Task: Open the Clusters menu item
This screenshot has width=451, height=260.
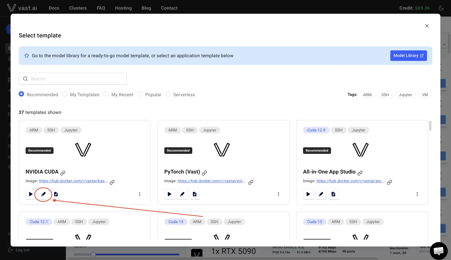Action: click(78, 8)
